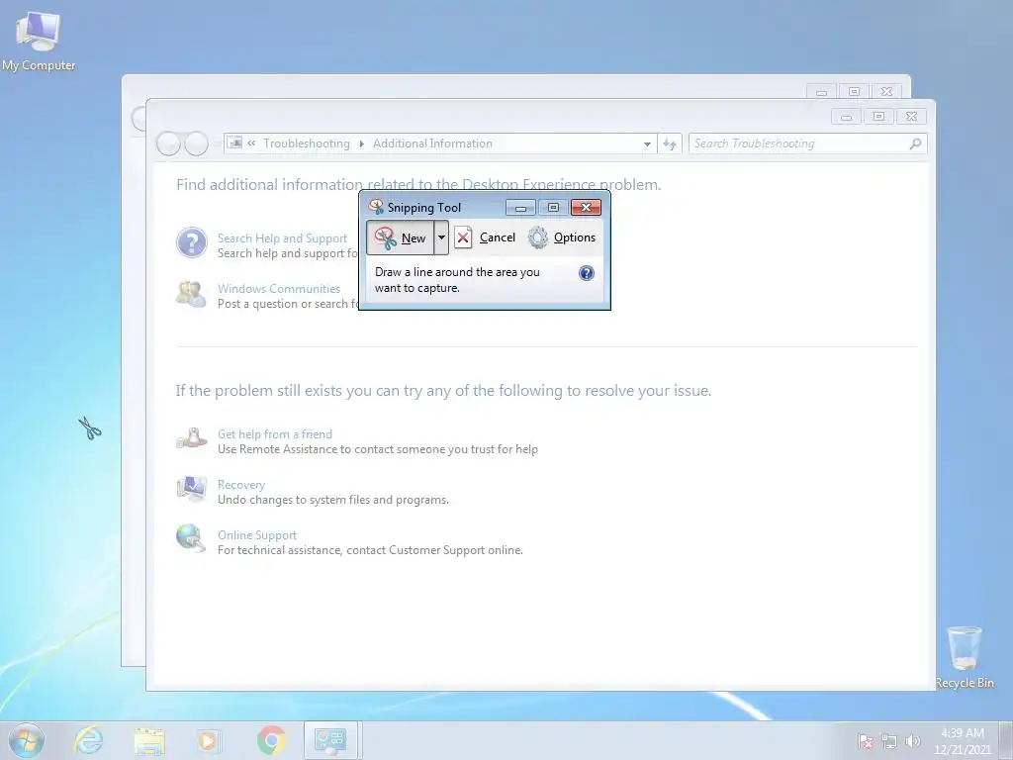This screenshot has width=1013, height=760.
Task: Switch to the Control Panel taskbar button
Action: click(x=330, y=740)
